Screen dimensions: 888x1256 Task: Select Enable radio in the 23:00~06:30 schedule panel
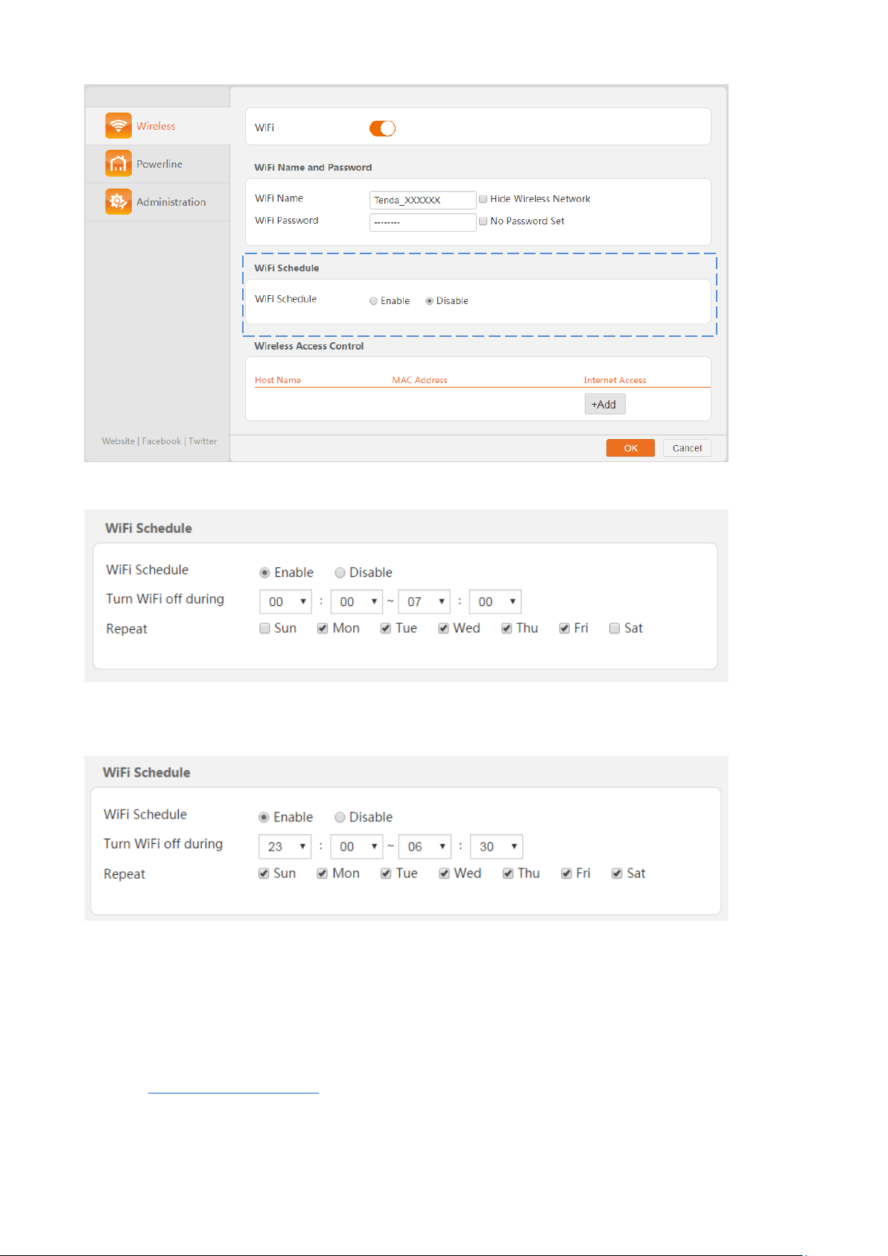[x=264, y=817]
